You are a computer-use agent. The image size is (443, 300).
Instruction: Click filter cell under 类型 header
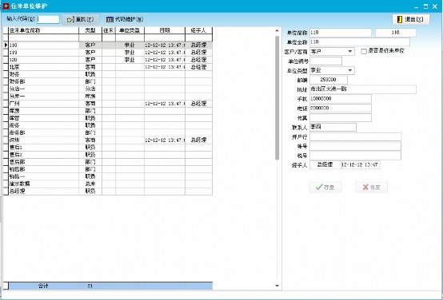tap(90, 37)
